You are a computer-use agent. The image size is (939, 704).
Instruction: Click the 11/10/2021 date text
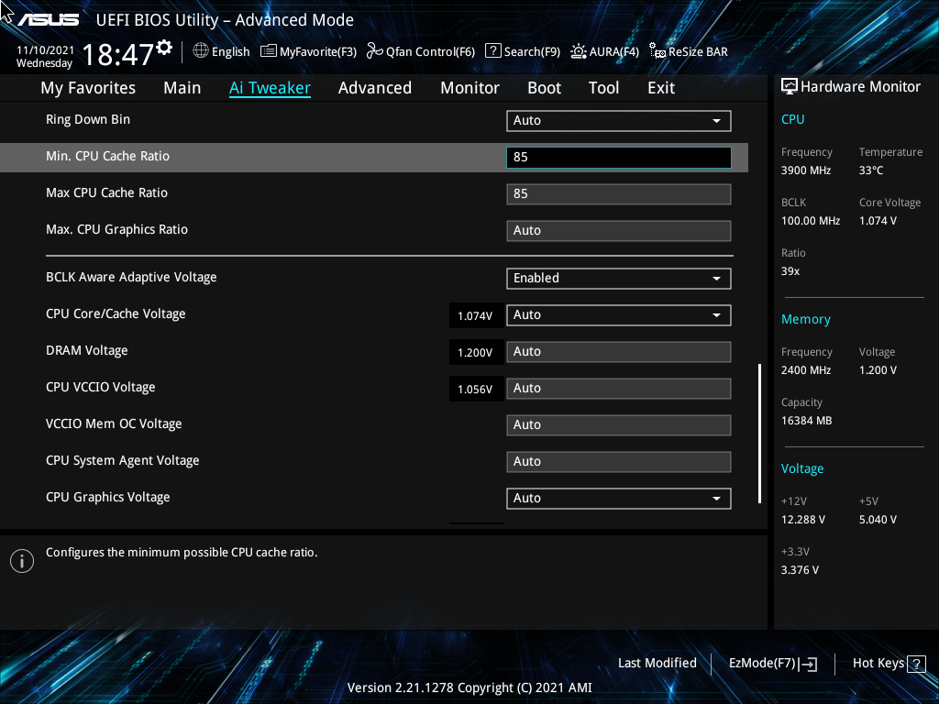46,50
